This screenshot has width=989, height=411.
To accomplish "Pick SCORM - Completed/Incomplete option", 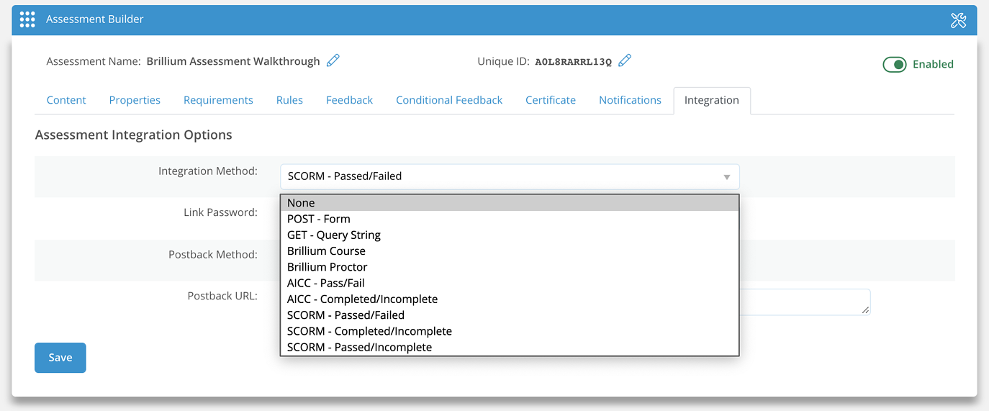I will (510, 331).
